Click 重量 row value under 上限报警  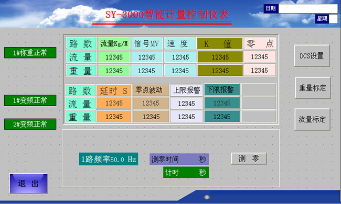[186, 117]
